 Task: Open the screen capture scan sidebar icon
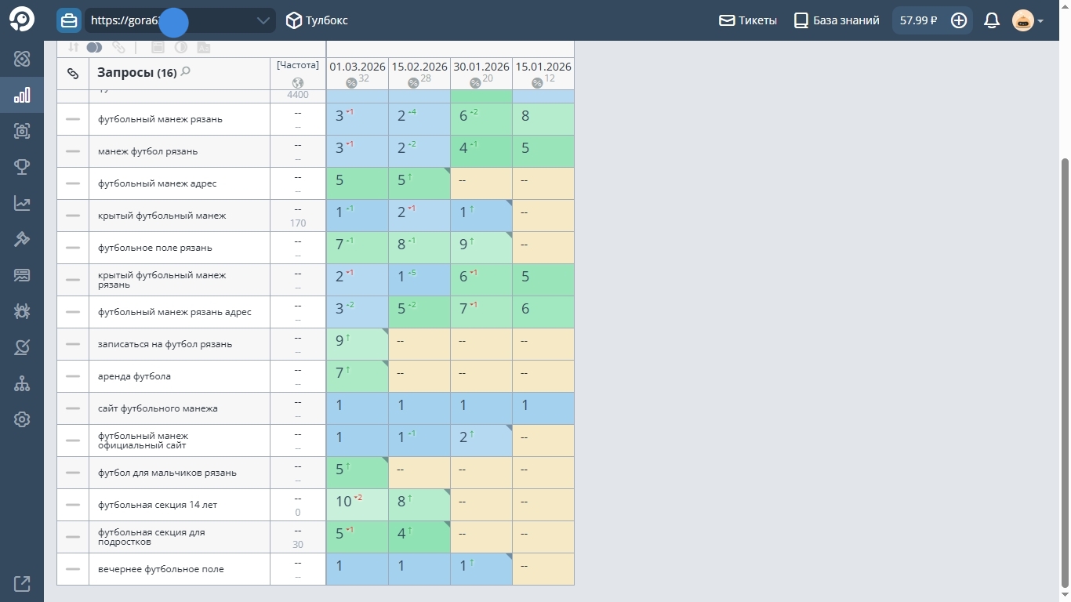click(22, 131)
